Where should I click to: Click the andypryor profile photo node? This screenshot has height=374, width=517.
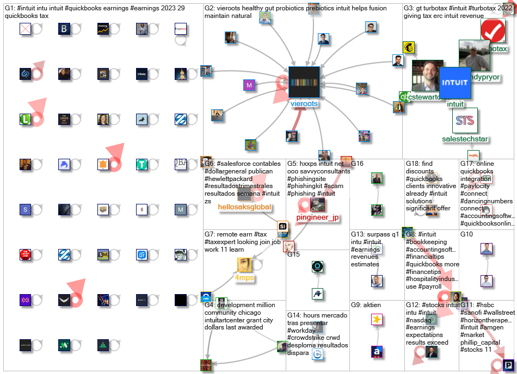click(474, 55)
